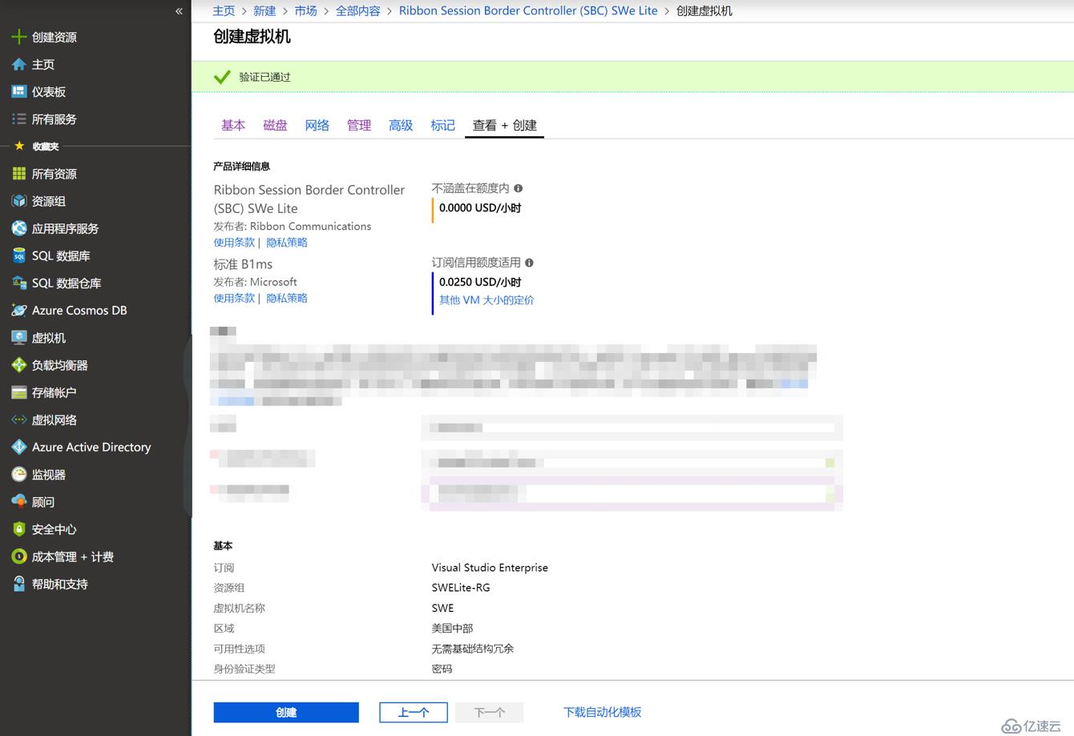Screen dimensions: 1074x736
Task: Open Microsoft B1ms 隐私策略 link
Action: point(287,298)
